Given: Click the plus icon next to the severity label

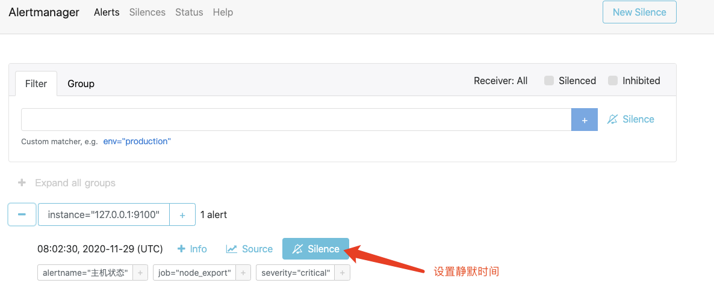Looking at the screenshot, I should coord(342,273).
